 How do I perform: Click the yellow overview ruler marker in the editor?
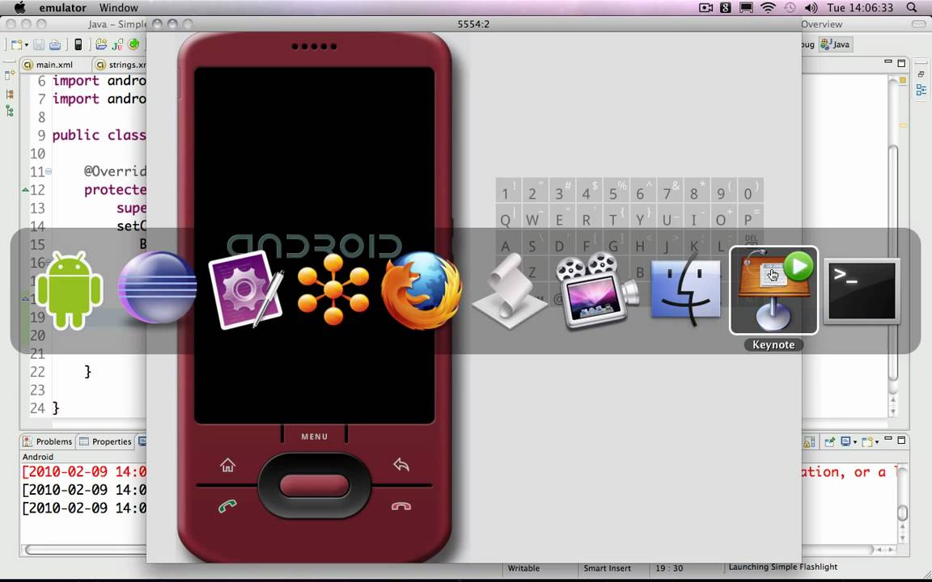pyautogui.click(x=903, y=125)
